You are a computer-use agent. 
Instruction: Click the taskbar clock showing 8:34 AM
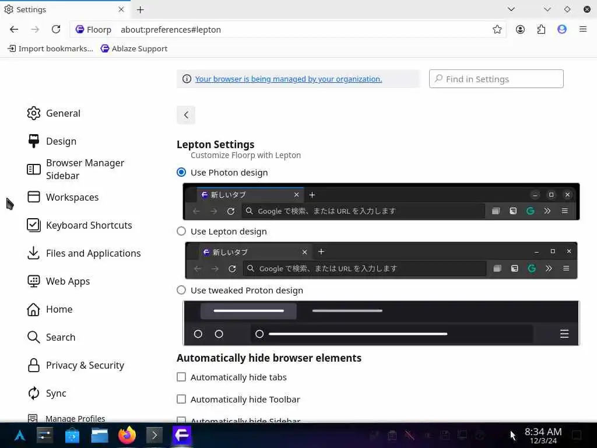pyautogui.click(x=543, y=435)
